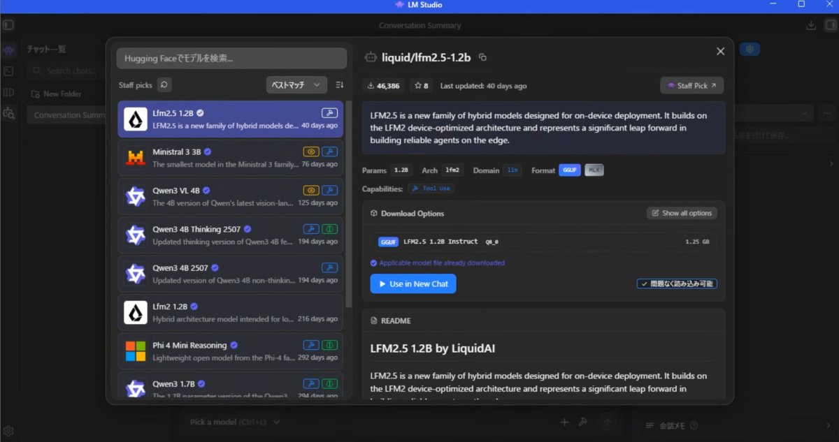This screenshot has width=839, height=442.
Task: Click the reasoning badge on Qwen3 4B Thinking 2507
Action: pos(329,229)
